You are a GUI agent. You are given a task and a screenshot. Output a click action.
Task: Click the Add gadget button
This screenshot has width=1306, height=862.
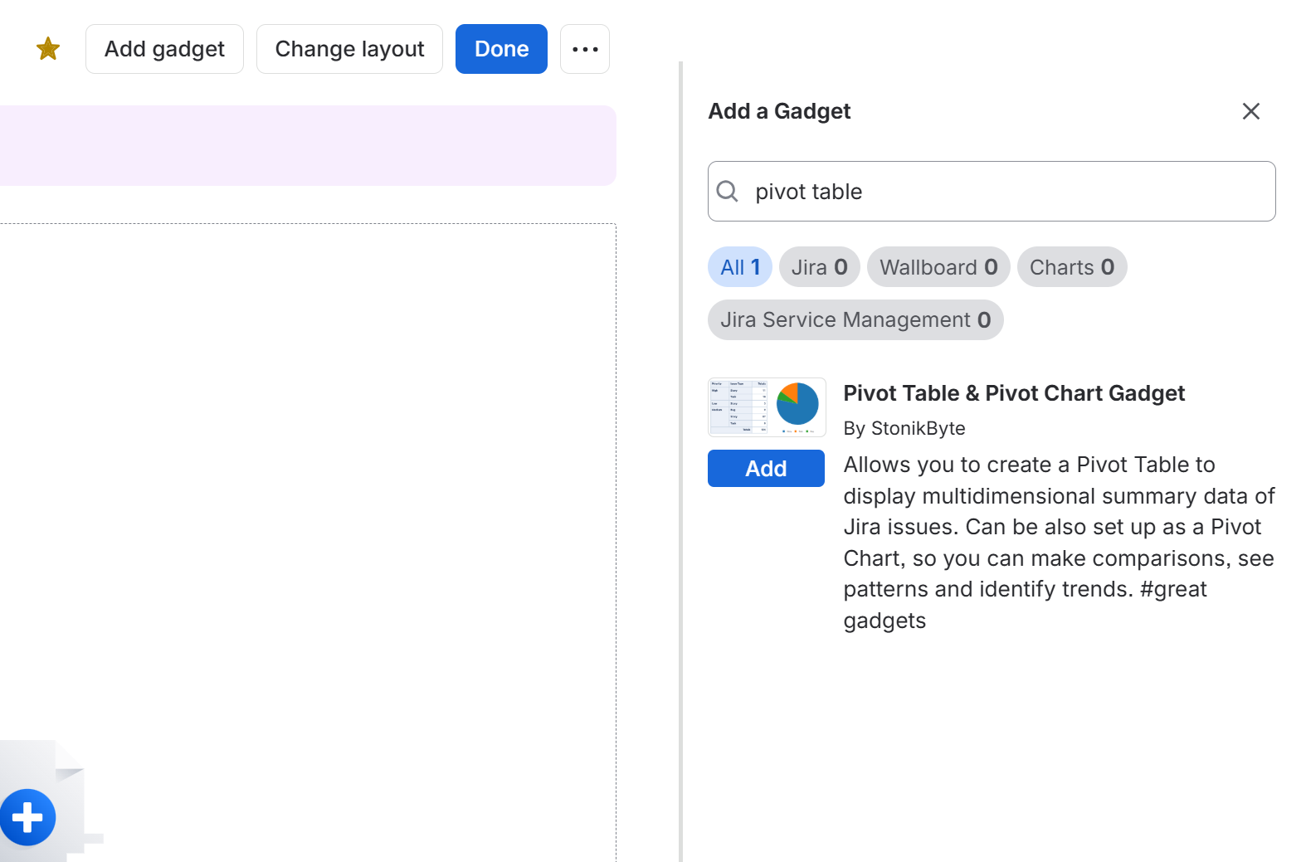pyautogui.click(x=164, y=49)
